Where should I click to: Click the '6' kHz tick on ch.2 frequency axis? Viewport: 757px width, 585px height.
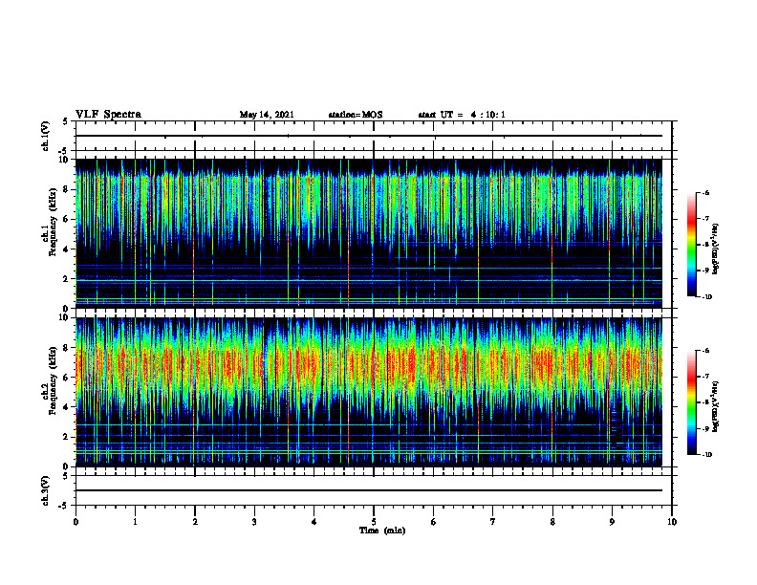click(68, 378)
